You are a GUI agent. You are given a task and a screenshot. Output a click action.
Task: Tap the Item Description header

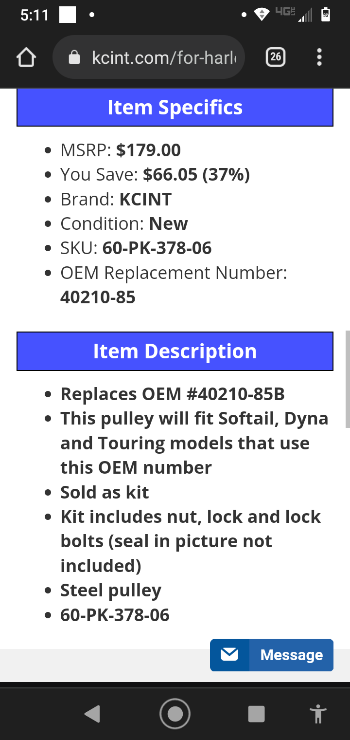[x=175, y=351]
